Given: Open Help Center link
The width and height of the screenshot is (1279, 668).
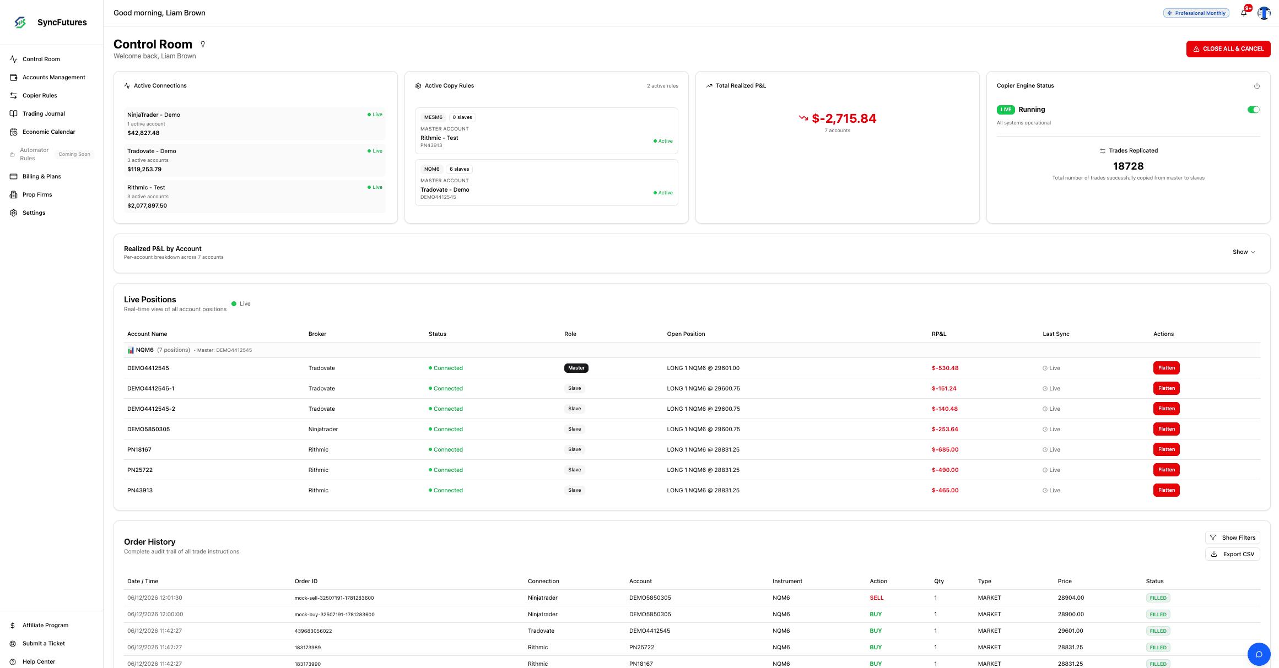Looking at the screenshot, I should 39,661.
